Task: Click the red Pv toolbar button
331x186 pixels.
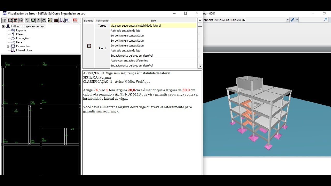Action: pyautogui.click(x=75, y=20)
